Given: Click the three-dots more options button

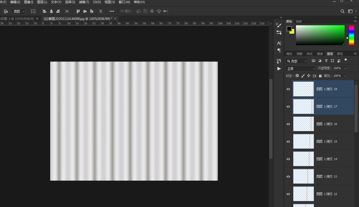Looking at the screenshot, I should tap(112, 11).
